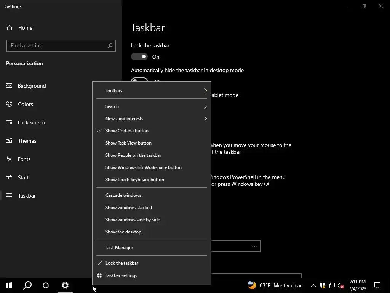Image resolution: width=390 pixels, height=293 pixels.
Task: Enable Show touch keyboard button
Action: (152, 180)
